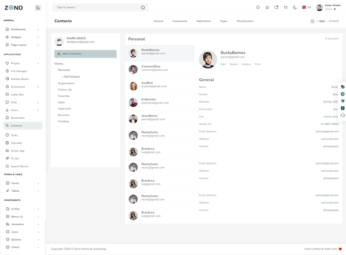Screen dimensions: 346x255
Task: Click the bookmark star icon in header
Action: (267, 7)
